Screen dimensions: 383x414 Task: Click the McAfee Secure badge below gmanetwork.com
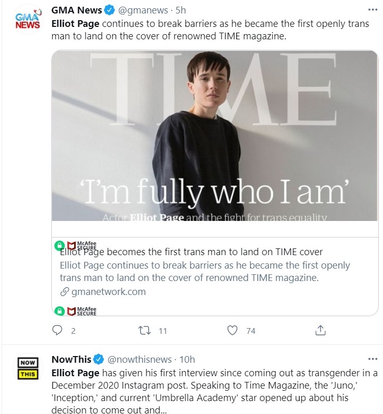(x=75, y=312)
